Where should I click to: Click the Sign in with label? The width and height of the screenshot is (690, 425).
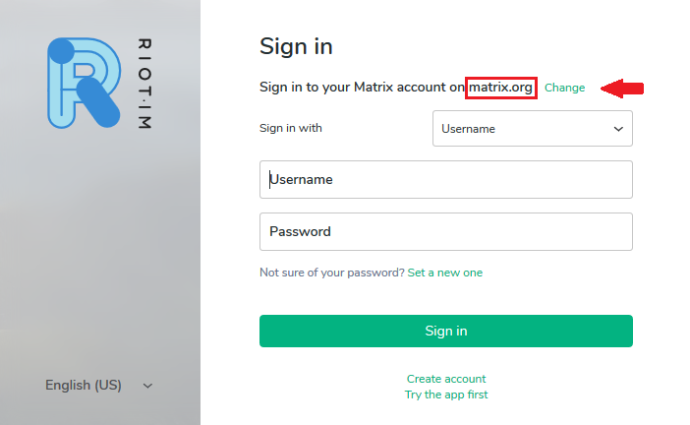290,128
